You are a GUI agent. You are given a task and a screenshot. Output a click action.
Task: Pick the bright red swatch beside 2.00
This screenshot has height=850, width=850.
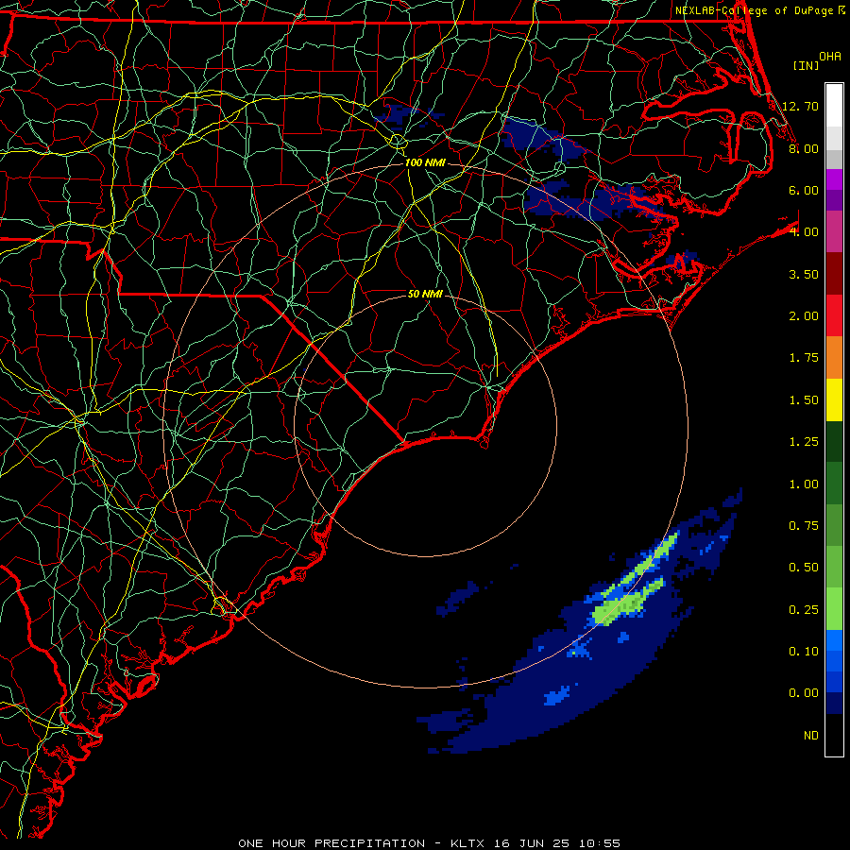(834, 315)
